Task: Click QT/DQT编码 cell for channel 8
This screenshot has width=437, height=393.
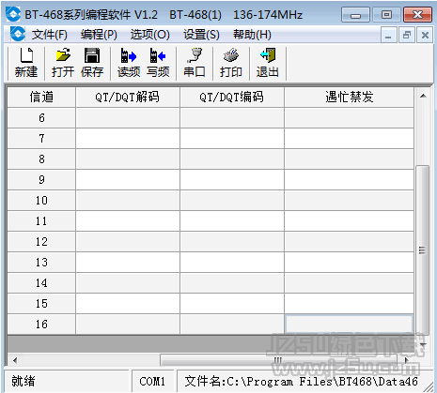Action: coord(232,159)
